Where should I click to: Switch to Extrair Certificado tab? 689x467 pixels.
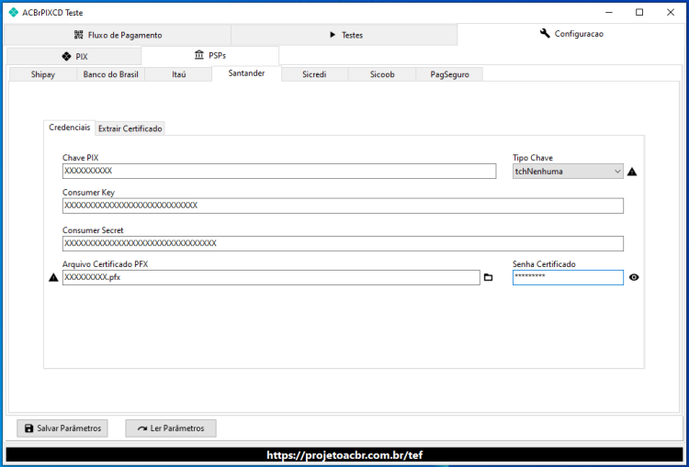(x=130, y=128)
